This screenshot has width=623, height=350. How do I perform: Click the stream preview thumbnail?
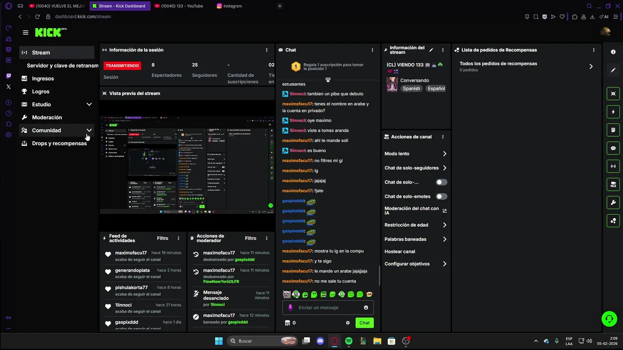click(x=187, y=165)
